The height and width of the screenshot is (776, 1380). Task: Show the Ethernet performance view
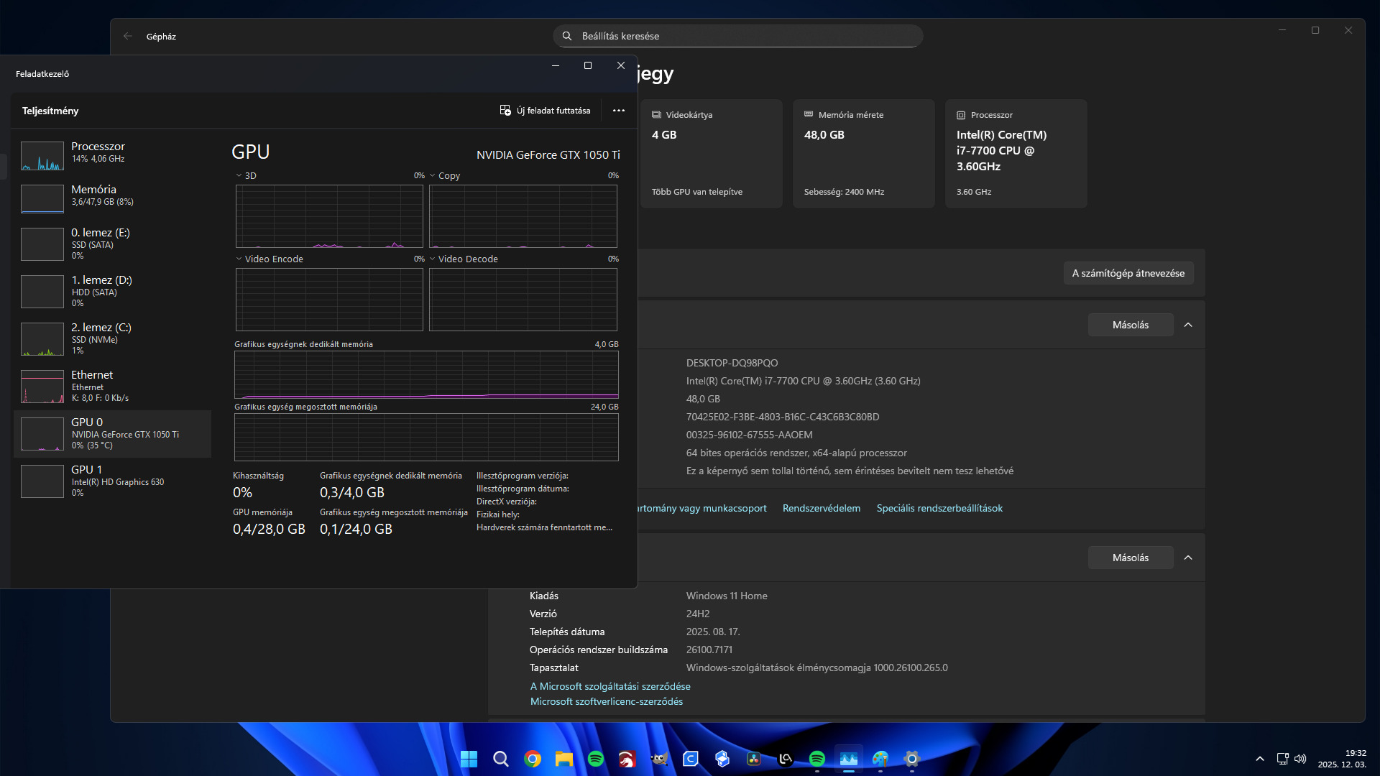click(x=113, y=386)
